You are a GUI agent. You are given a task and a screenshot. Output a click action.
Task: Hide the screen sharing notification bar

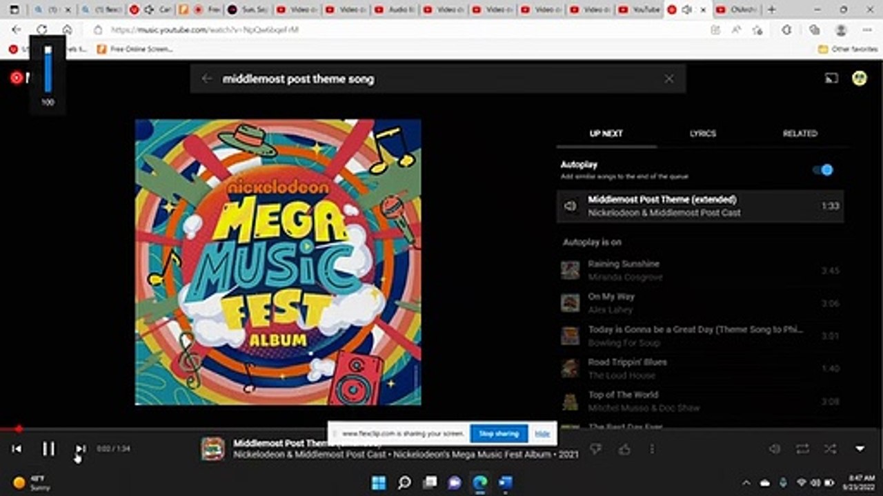(542, 434)
